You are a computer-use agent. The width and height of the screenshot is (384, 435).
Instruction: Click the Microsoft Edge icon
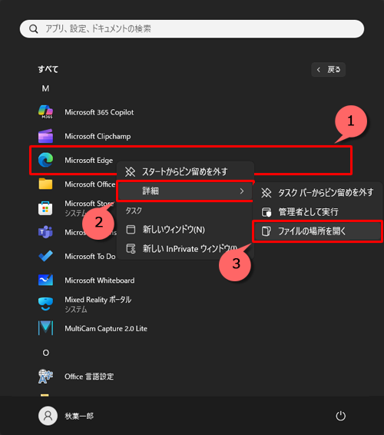coord(45,160)
